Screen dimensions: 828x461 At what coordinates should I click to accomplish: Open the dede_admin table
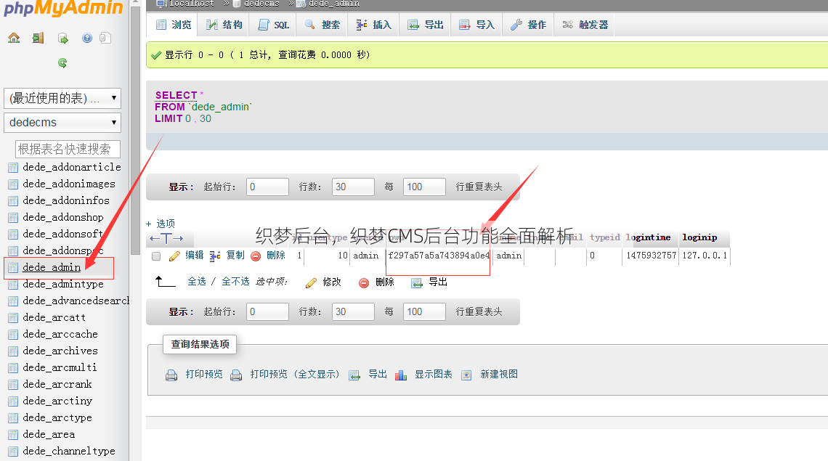coord(52,268)
